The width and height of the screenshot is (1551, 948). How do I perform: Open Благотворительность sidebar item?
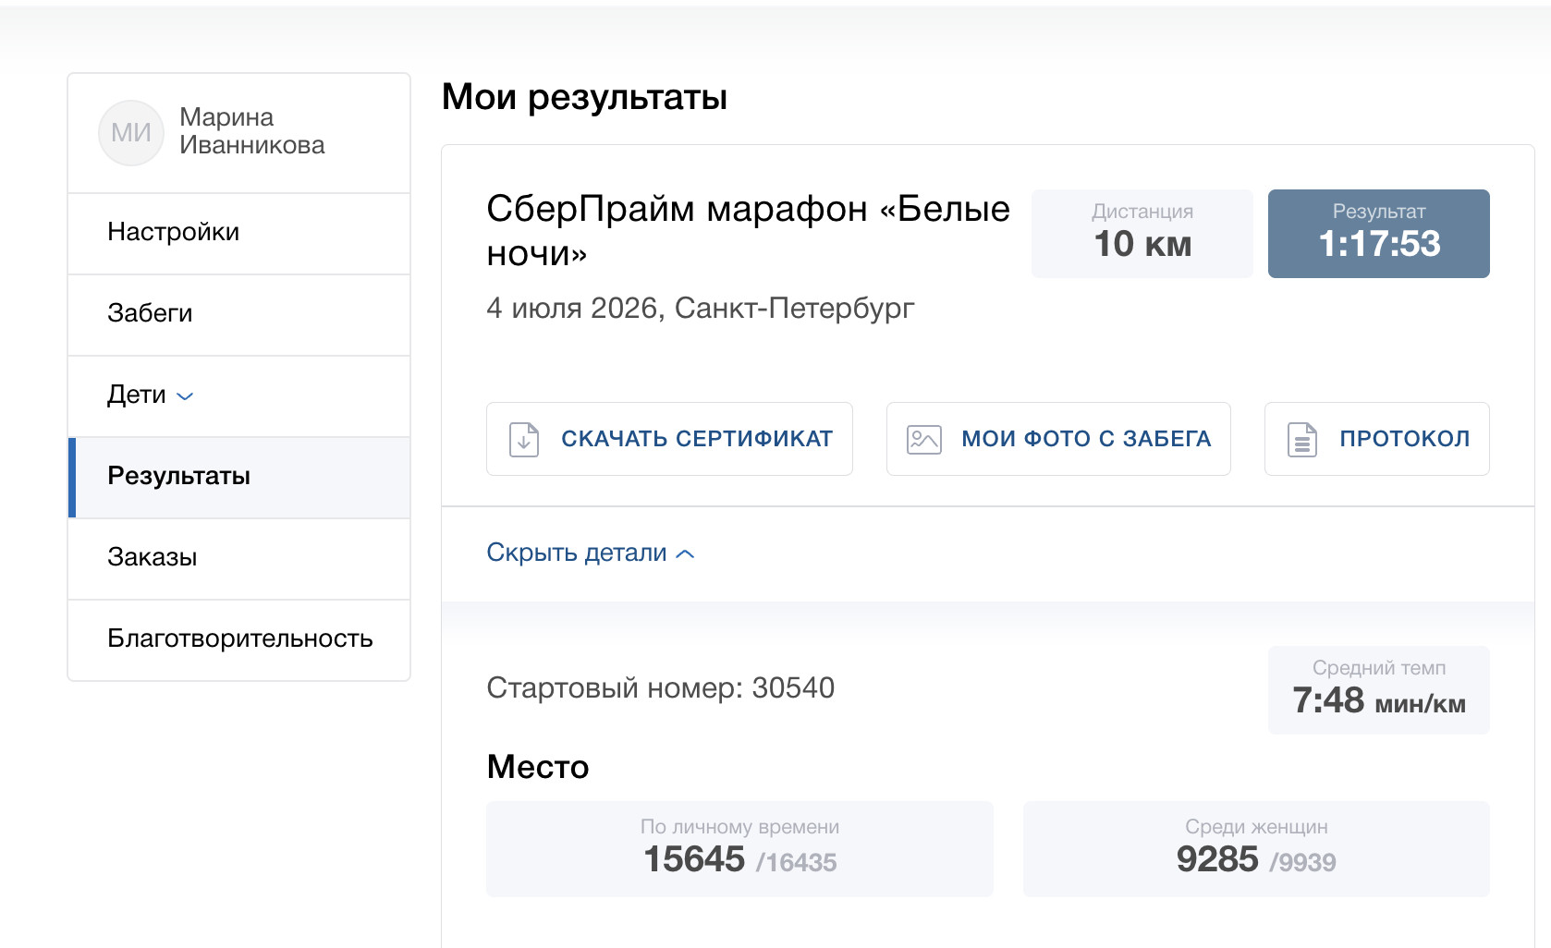click(x=239, y=639)
